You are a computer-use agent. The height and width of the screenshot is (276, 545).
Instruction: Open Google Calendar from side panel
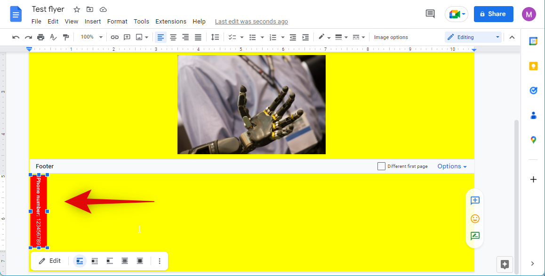tap(533, 41)
